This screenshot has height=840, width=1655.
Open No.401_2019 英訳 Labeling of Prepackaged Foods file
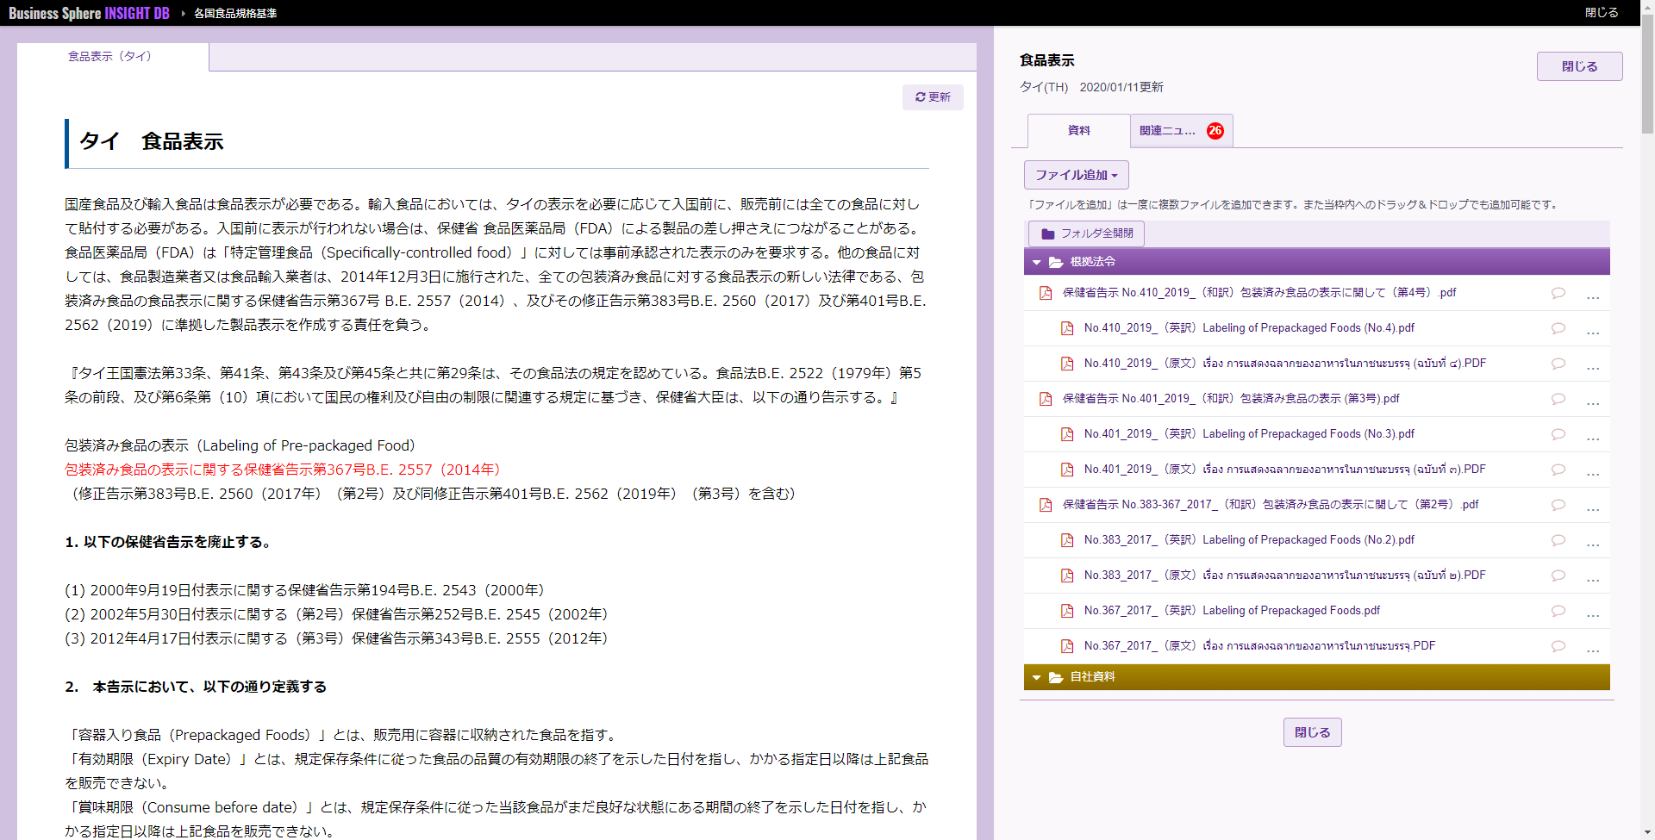tap(1248, 434)
